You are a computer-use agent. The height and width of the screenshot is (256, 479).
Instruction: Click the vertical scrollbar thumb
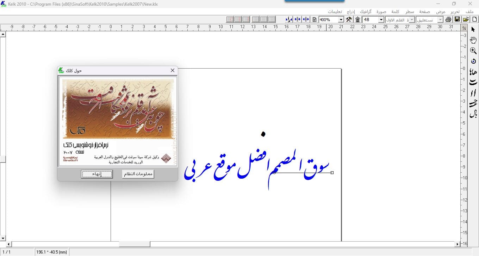click(3, 159)
